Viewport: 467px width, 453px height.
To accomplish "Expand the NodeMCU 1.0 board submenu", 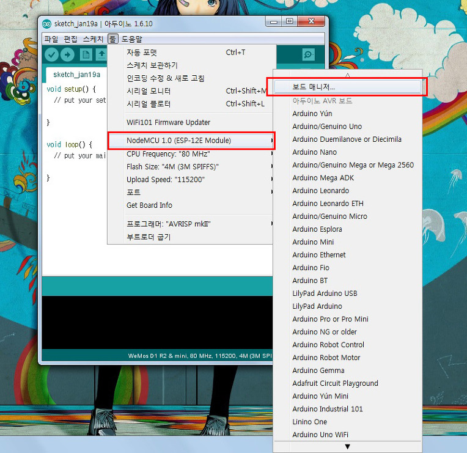I will (191, 141).
